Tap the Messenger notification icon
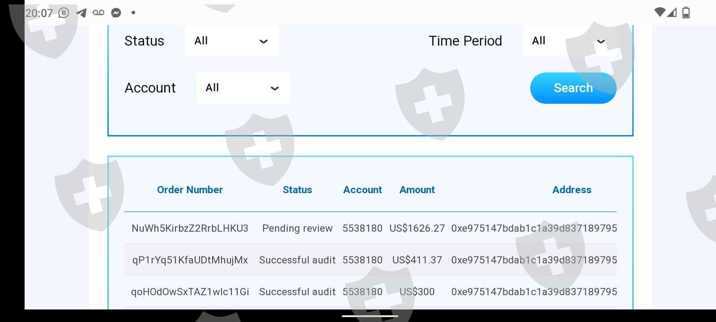This screenshot has width=716, height=322. [116, 13]
